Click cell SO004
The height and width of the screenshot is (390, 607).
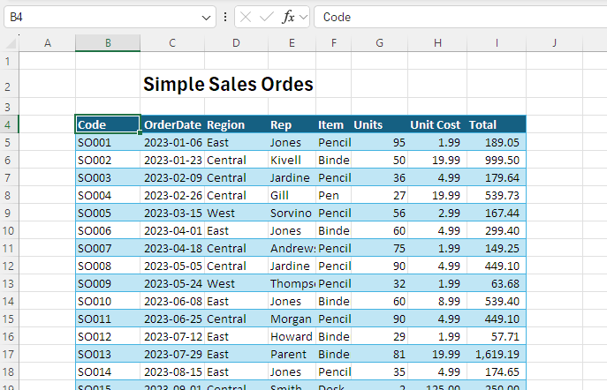108,195
